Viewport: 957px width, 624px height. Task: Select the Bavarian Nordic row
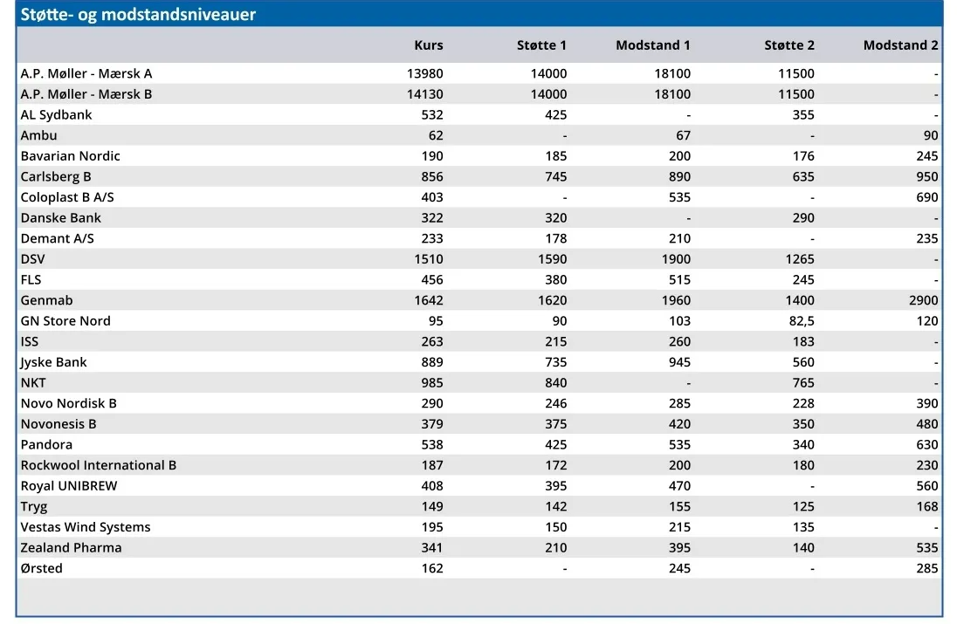[x=479, y=155]
